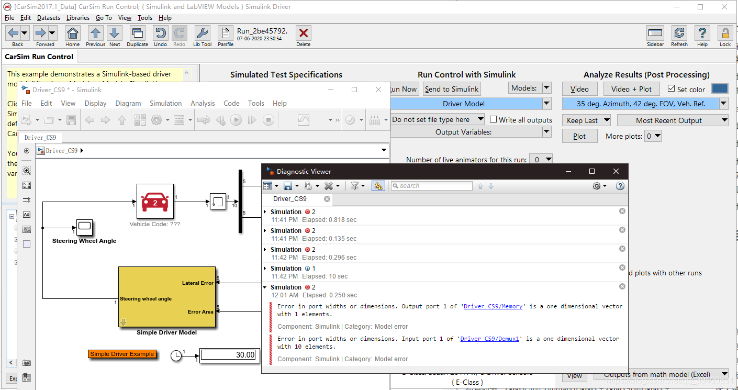This screenshot has height=390, width=738.
Task: Click Simulink Step Forward button
Action: coord(252,120)
